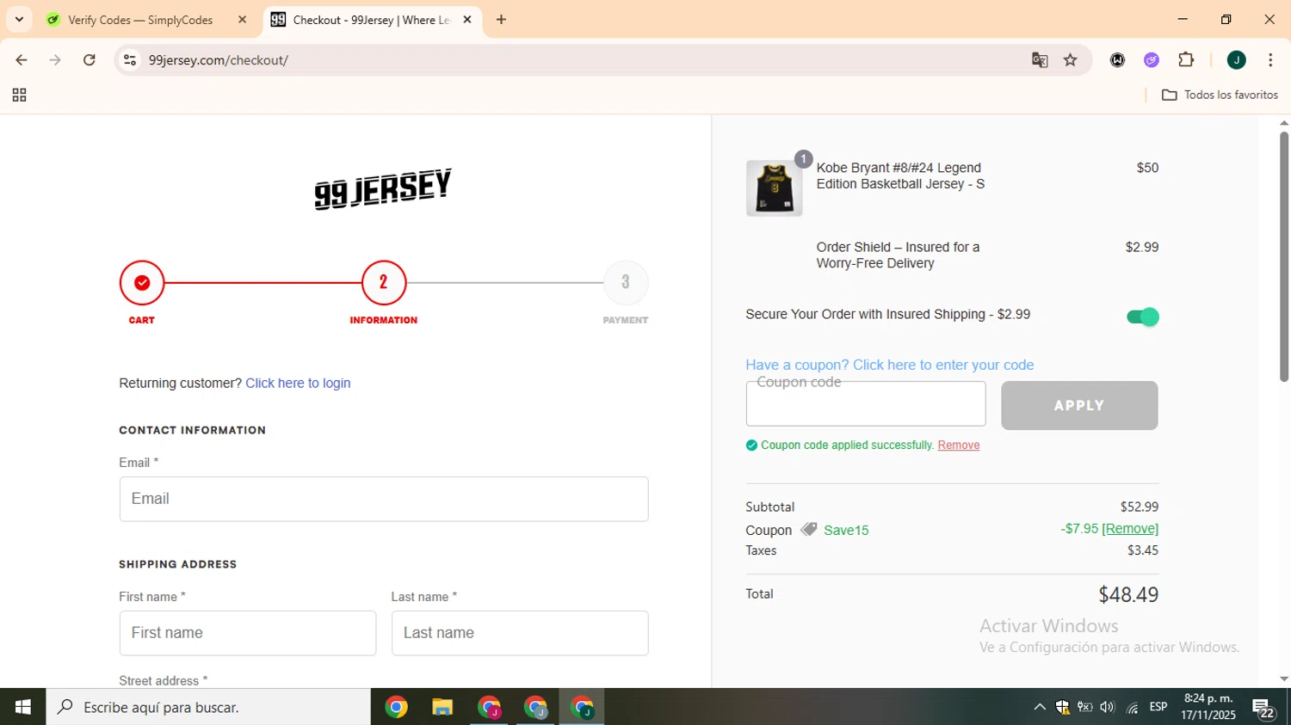Click the taskbar search box
The image size is (1291, 725).
(x=208, y=707)
